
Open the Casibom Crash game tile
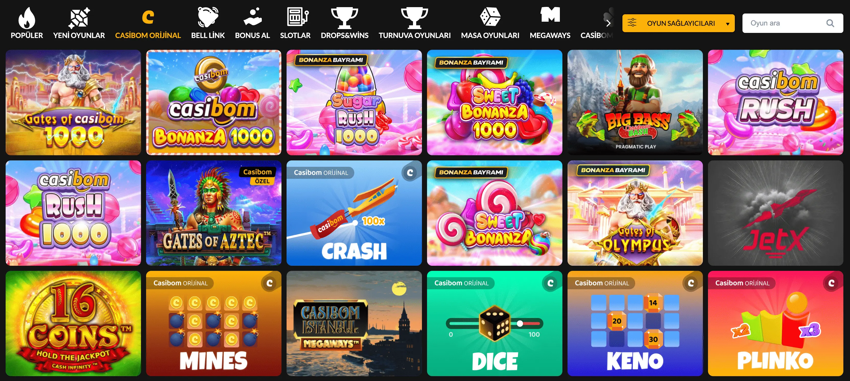[x=354, y=213]
